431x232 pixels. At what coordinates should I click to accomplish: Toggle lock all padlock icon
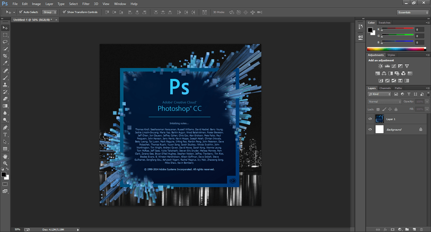[396, 110]
